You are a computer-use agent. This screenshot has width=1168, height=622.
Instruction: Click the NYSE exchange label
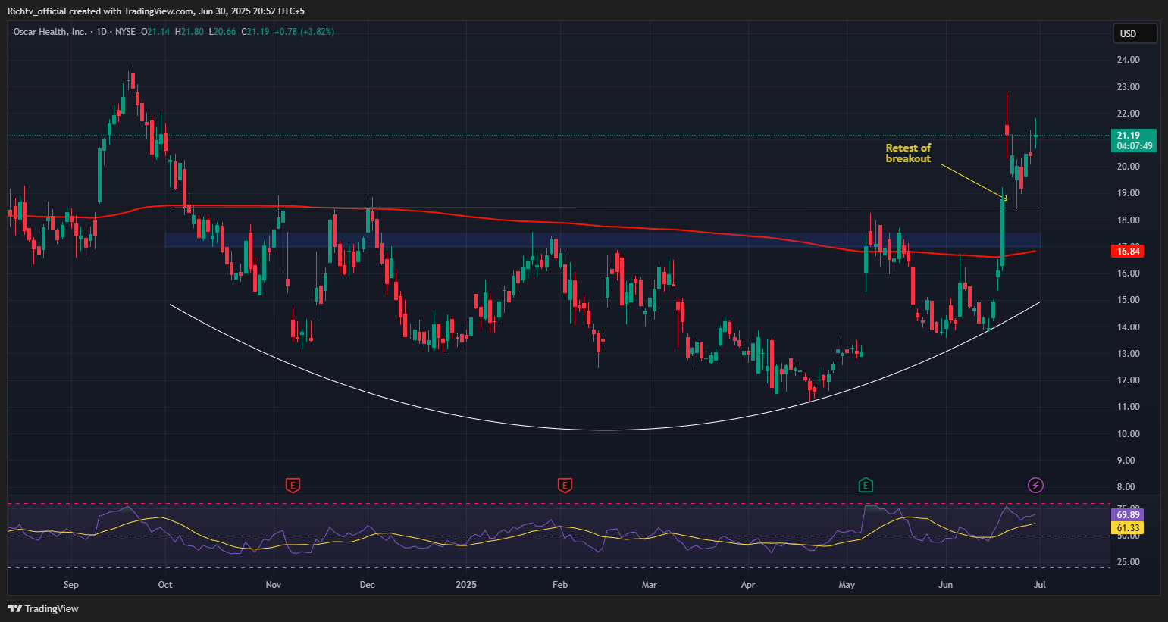pyautogui.click(x=126, y=32)
